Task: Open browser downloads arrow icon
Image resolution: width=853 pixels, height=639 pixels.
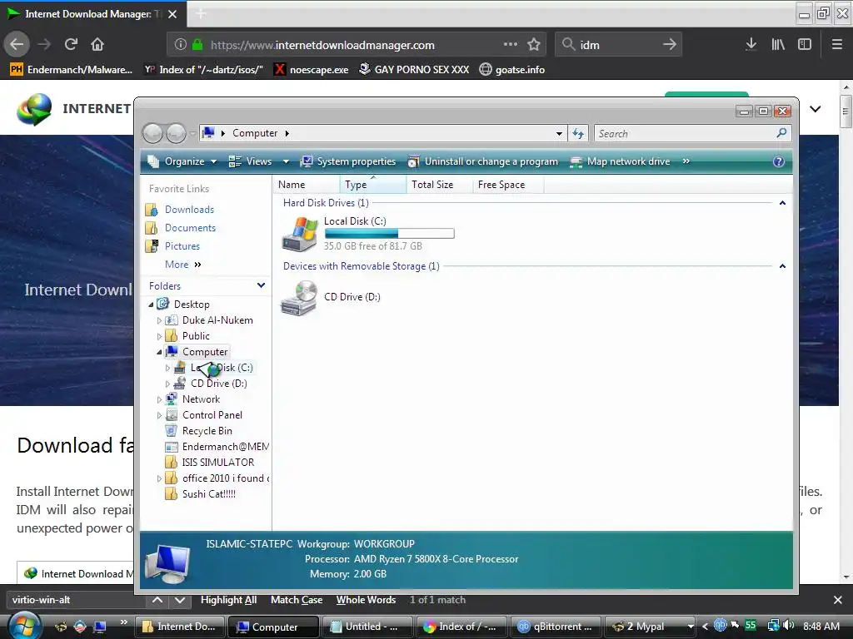Action: pyautogui.click(x=751, y=45)
